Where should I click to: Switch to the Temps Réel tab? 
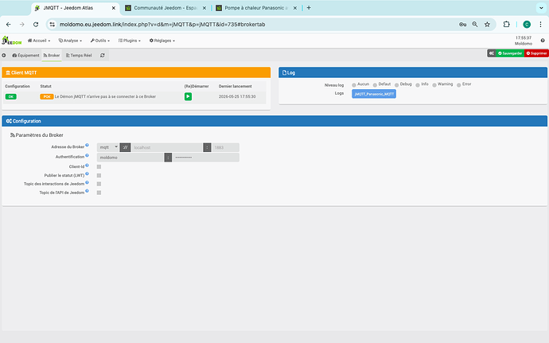tap(79, 56)
